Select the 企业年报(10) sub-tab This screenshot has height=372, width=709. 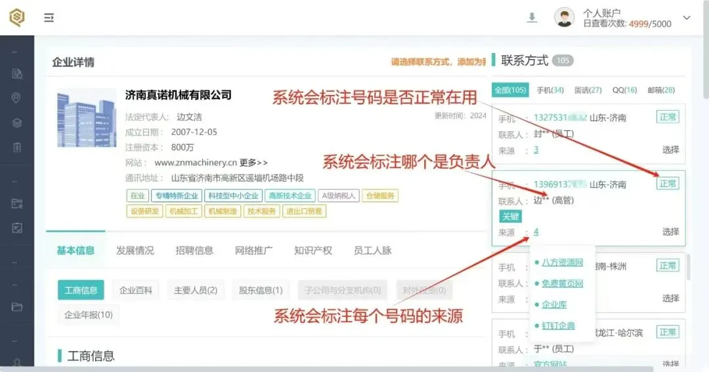click(x=89, y=315)
